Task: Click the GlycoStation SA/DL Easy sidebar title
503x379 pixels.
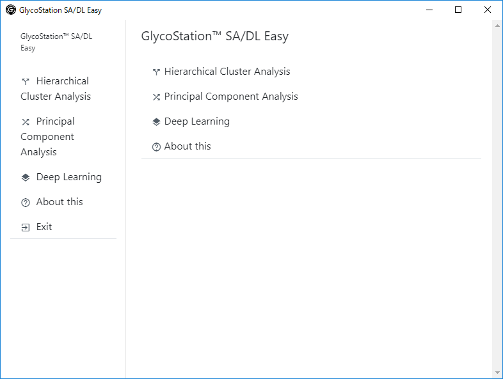Action: click(56, 42)
